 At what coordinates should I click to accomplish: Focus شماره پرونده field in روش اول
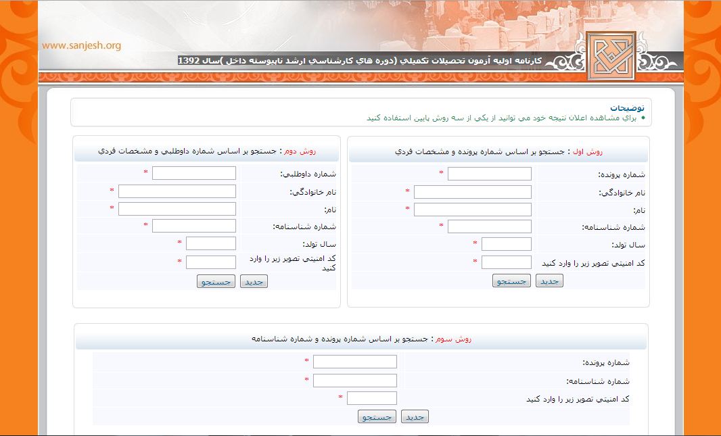click(x=489, y=174)
